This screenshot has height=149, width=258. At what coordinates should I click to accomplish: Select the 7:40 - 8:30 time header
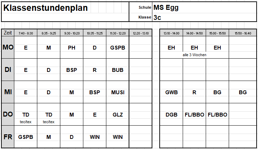pos(26,33)
